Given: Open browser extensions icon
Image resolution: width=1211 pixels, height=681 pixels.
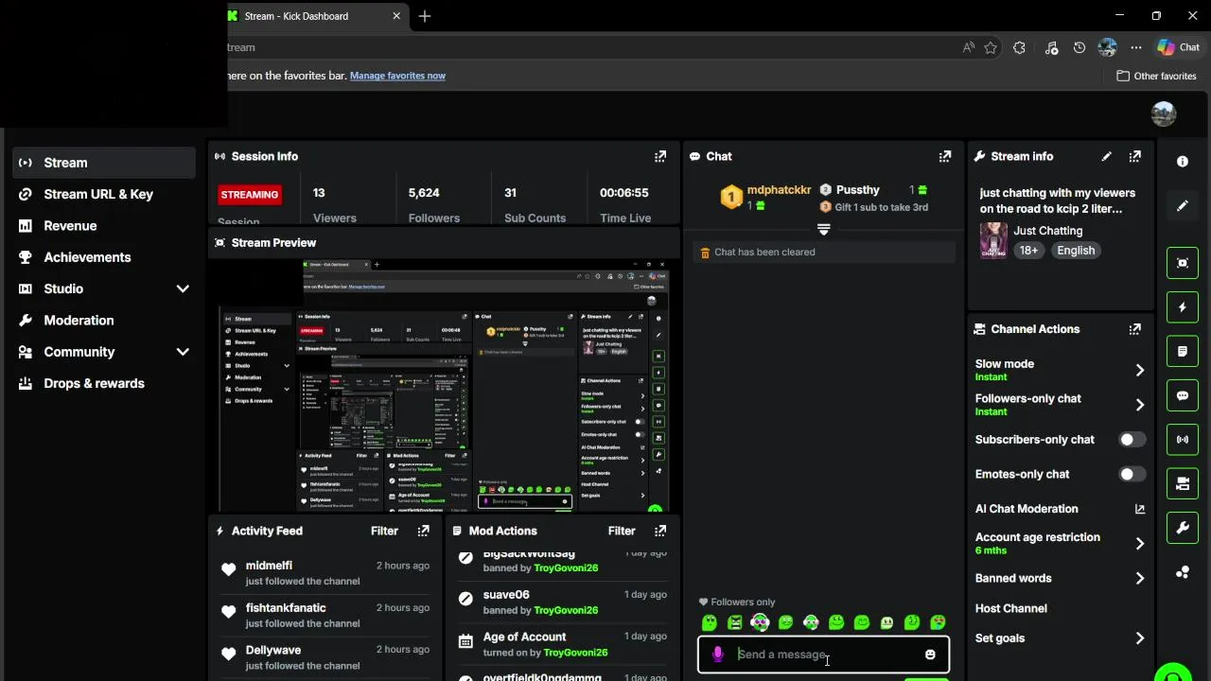Looking at the screenshot, I should coord(1019,47).
